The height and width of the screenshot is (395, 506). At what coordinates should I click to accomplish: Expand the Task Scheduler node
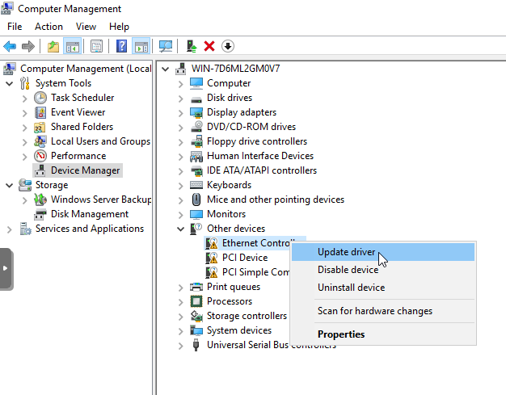25,99
